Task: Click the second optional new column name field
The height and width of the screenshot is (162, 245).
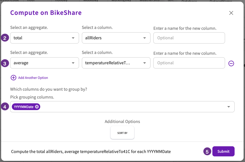Action: pyautogui.click(x=189, y=63)
